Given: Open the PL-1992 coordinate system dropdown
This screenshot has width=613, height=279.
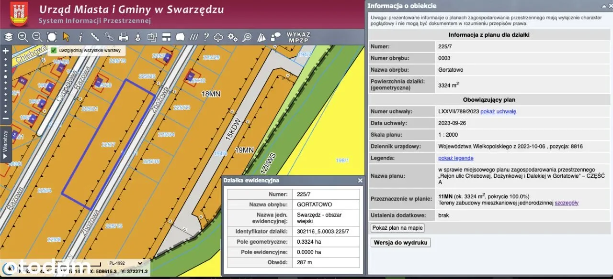Looking at the screenshot, I should coord(125,263).
